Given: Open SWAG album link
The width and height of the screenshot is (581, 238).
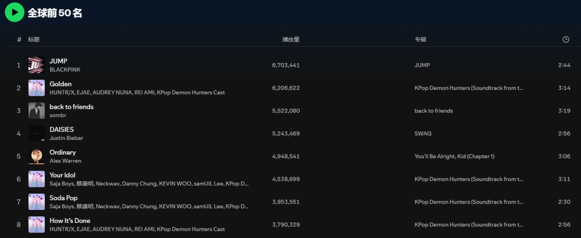Looking at the screenshot, I should pos(423,134).
